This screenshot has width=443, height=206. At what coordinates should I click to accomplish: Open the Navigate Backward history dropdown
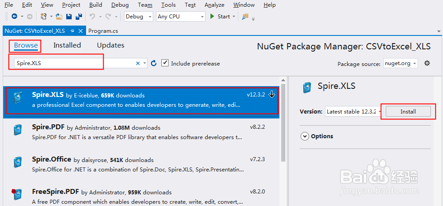click(22, 17)
